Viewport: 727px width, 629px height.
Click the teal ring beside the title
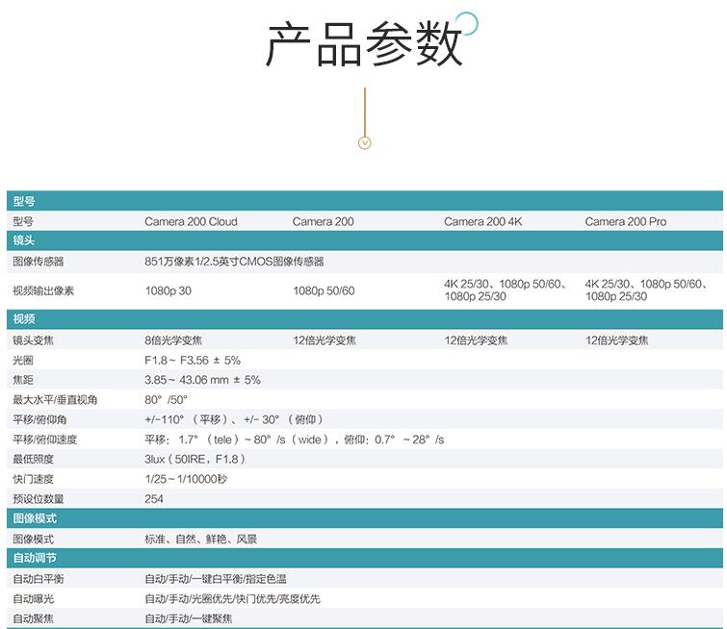[466, 22]
